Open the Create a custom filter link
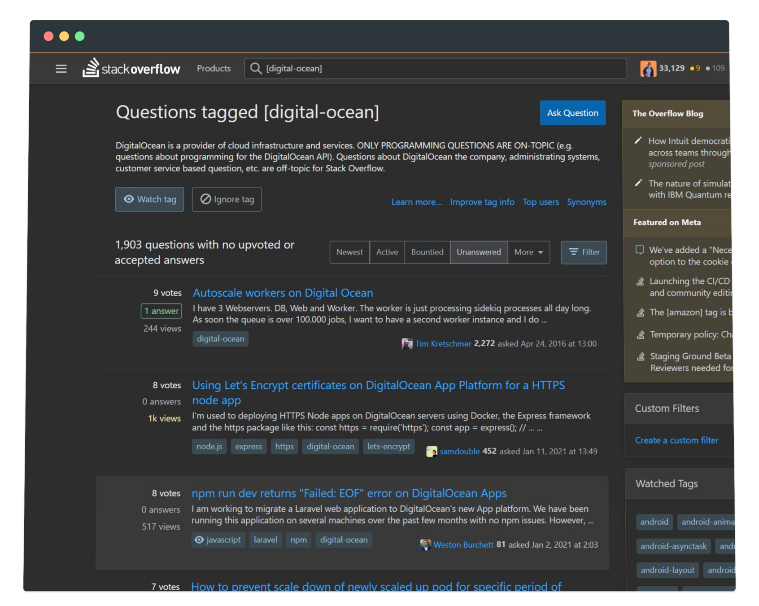Image resolution: width=759 pixels, height=606 pixels. point(676,440)
